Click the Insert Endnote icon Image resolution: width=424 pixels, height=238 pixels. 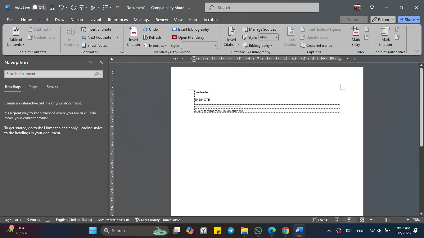(83, 29)
